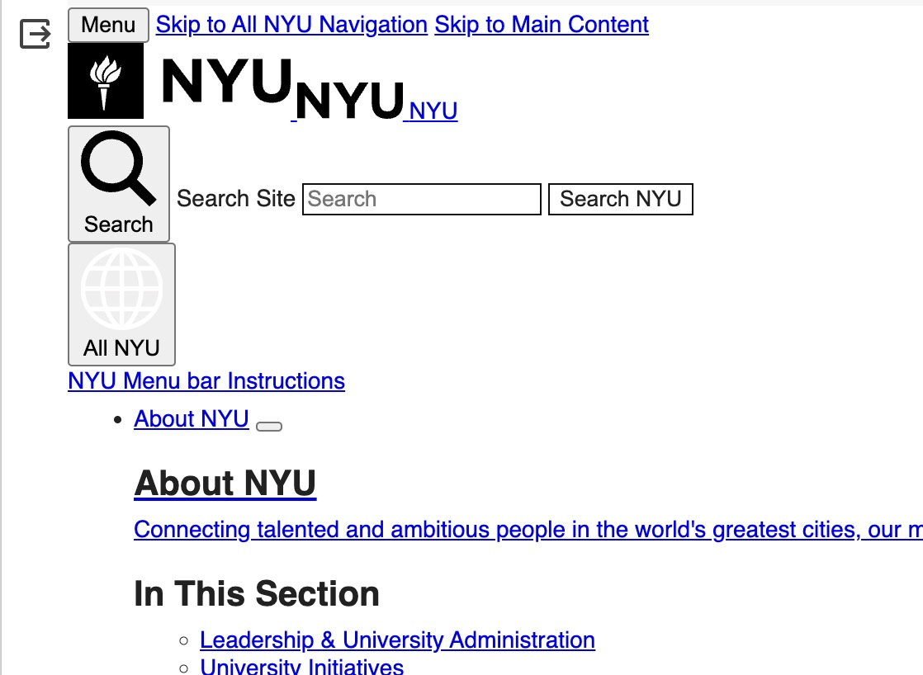Open the Connecting talented and ambitious people link
This screenshot has height=675, width=923.
[x=528, y=530]
